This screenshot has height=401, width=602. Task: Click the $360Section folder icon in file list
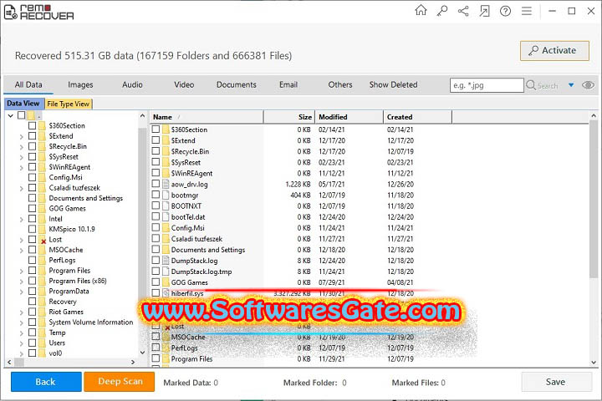coord(166,129)
